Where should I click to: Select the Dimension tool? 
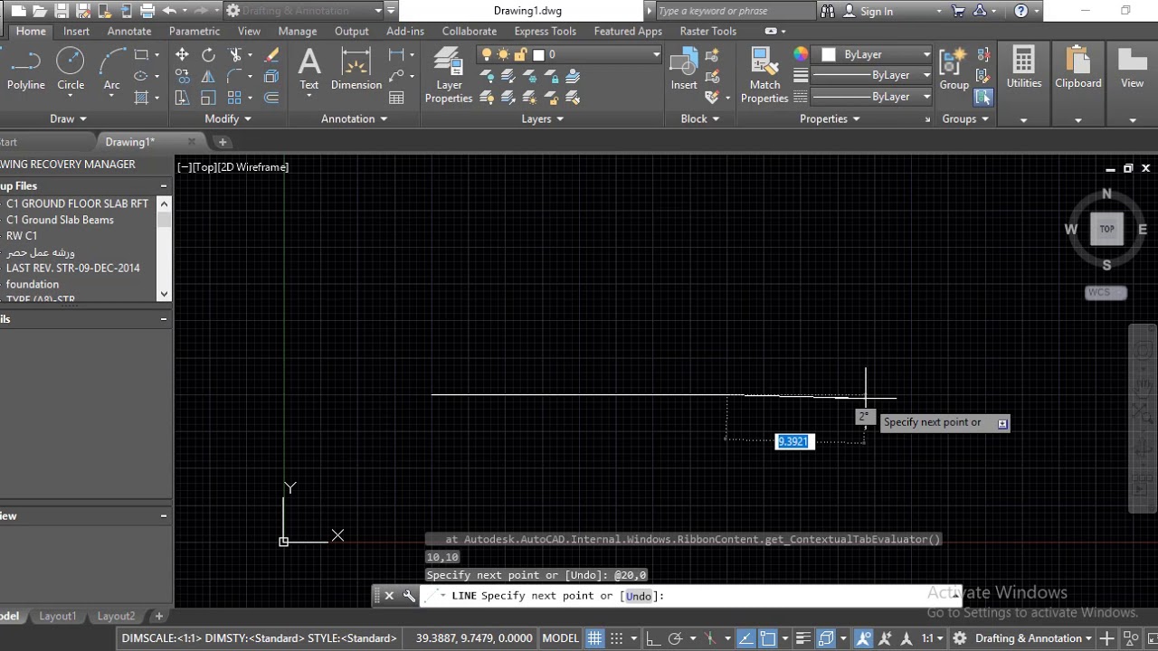click(356, 70)
